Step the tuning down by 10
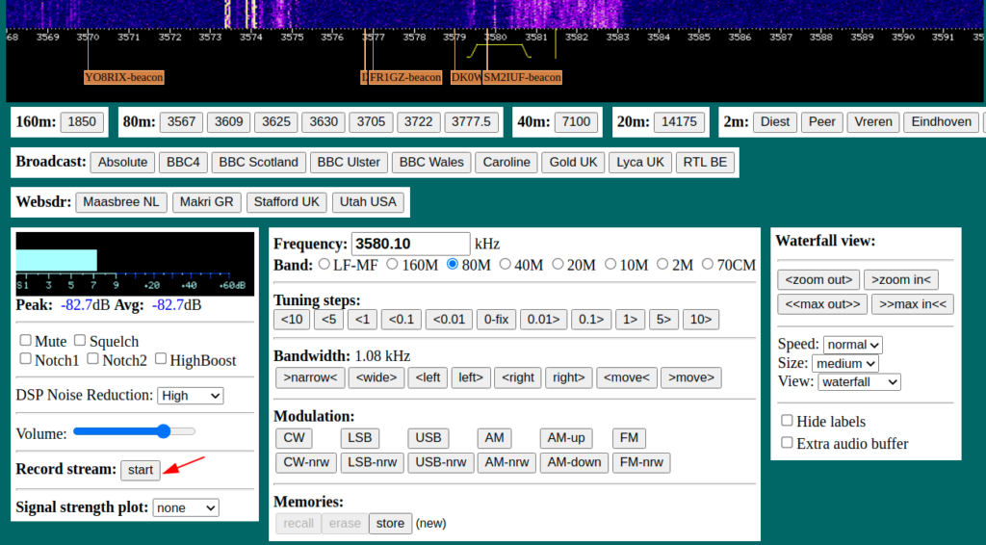Screen dimensions: 986x545 click(x=292, y=320)
